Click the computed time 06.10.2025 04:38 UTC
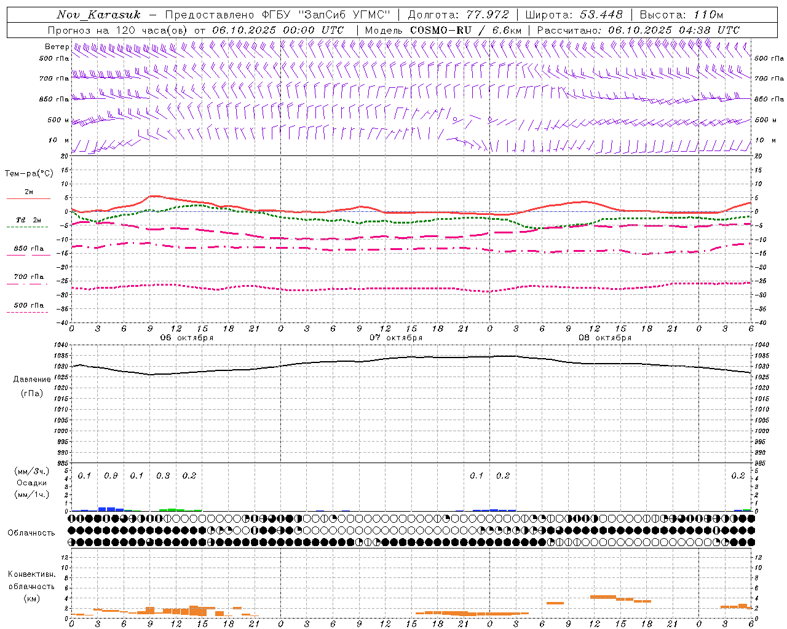 pyautogui.click(x=674, y=30)
